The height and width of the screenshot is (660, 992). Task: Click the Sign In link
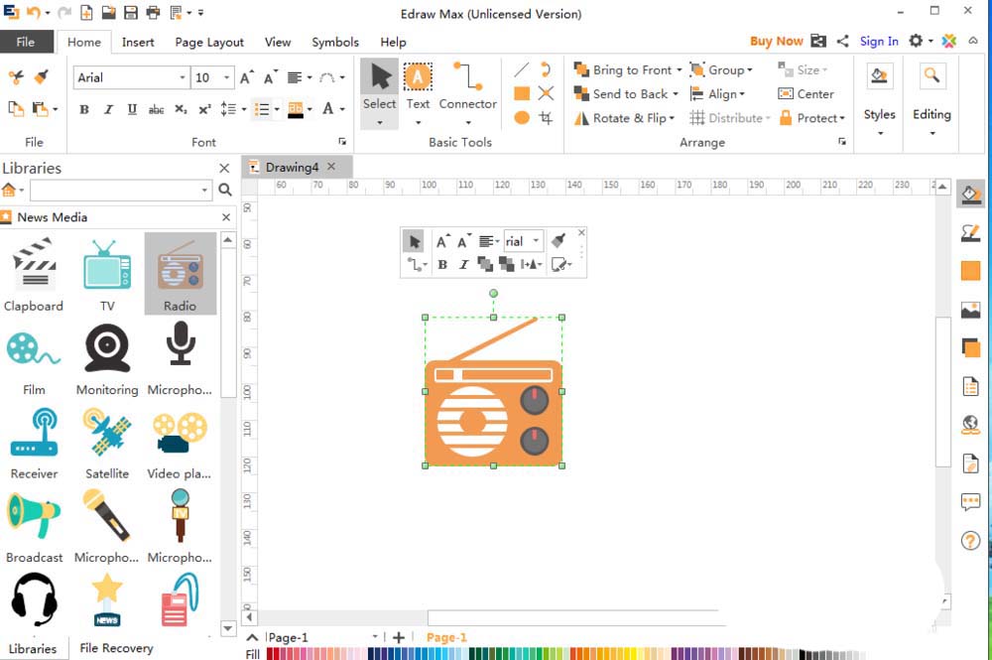(x=879, y=41)
